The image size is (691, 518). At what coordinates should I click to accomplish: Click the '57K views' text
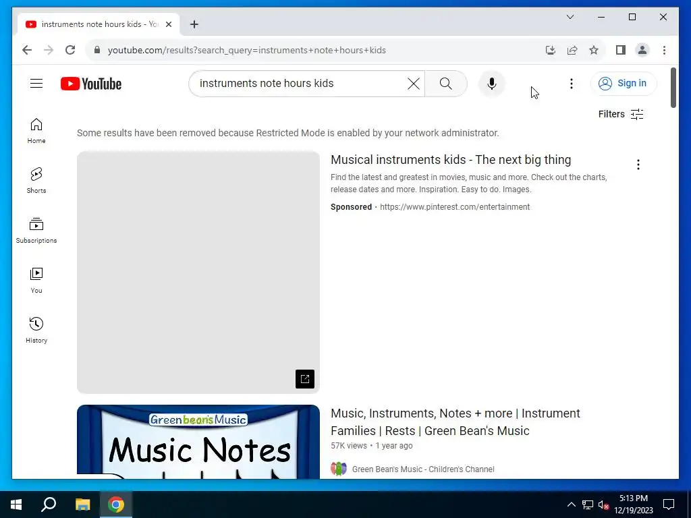tap(349, 446)
